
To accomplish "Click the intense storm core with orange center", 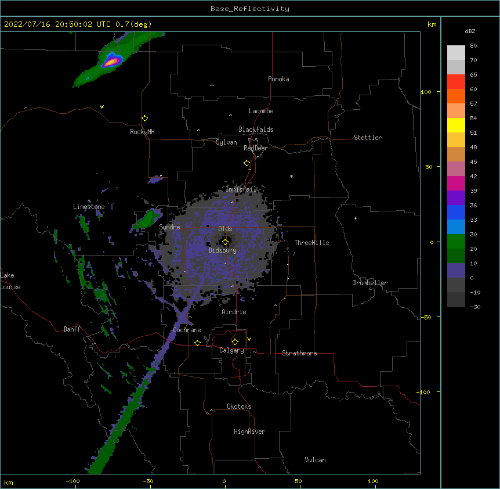I will pos(111,62).
